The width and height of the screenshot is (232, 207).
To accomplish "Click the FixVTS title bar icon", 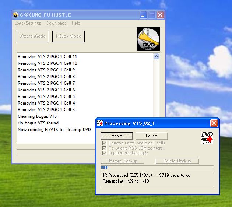I will 100,123.
